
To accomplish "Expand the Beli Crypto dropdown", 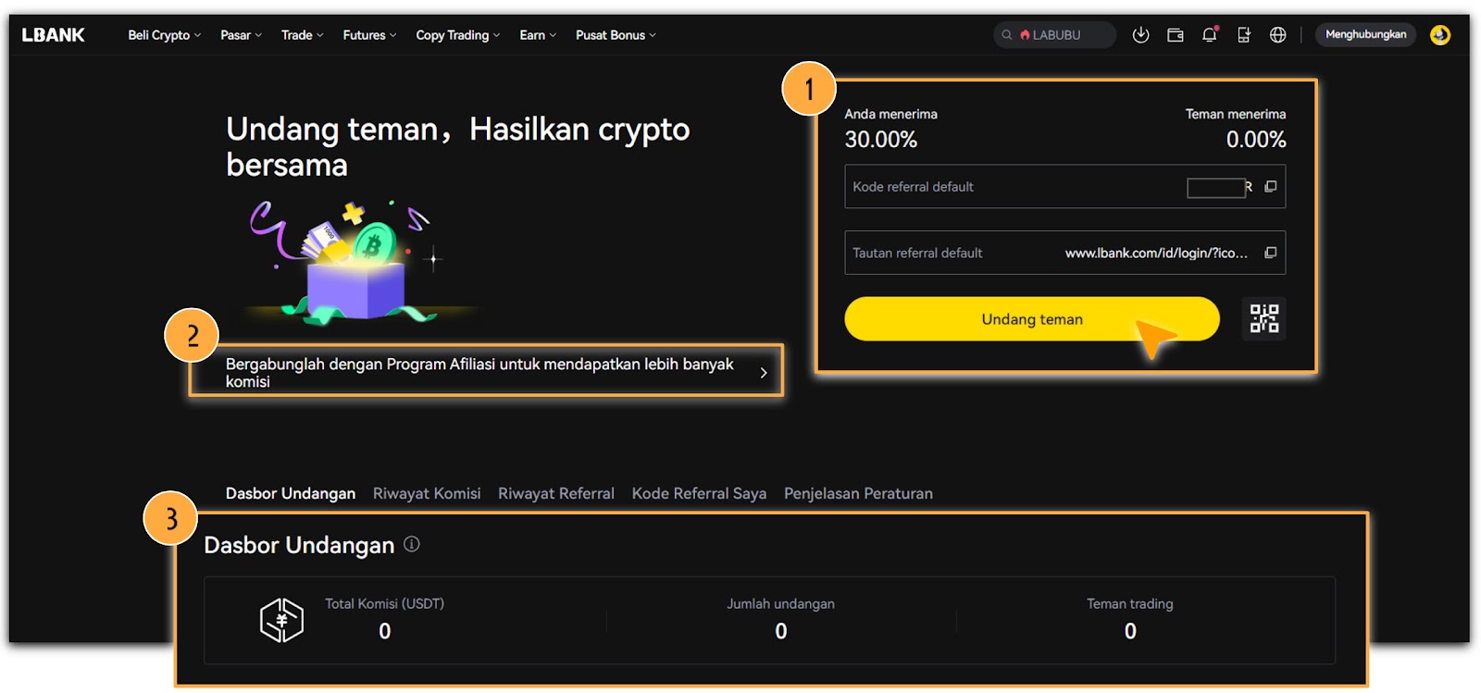I will (x=164, y=35).
